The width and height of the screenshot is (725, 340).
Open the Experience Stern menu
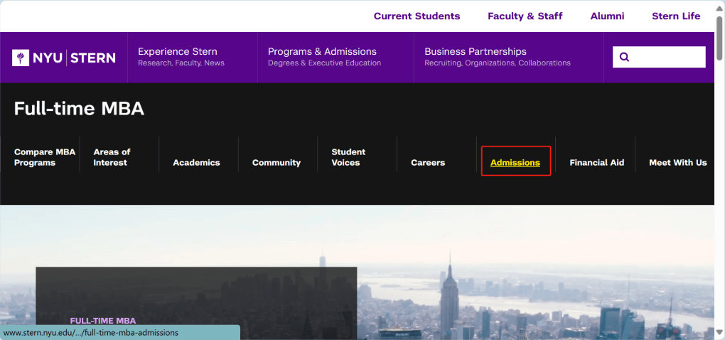click(x=181, y=57)
